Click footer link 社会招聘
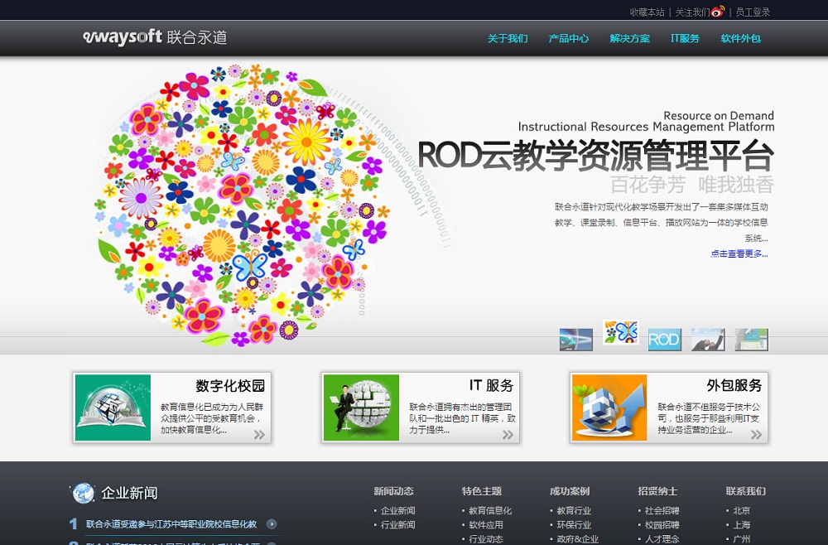828x545 pixels. 662,511
